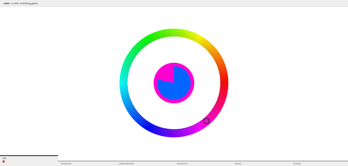Click the red square under HUE
Image resolution: width=348 pixels, height=166 pixels.
tap(4, 162)
